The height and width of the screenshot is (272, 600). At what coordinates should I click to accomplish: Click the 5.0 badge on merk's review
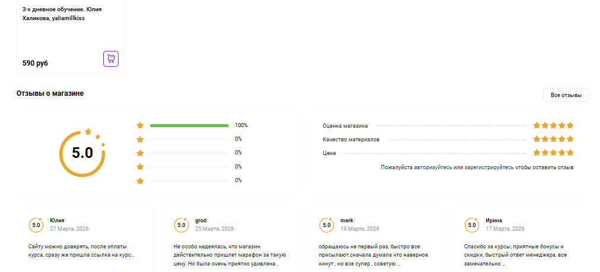point(327,225)
